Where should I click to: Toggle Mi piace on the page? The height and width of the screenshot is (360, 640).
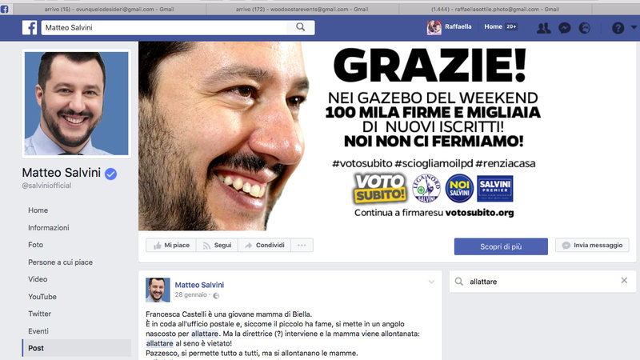coord(171,246)
